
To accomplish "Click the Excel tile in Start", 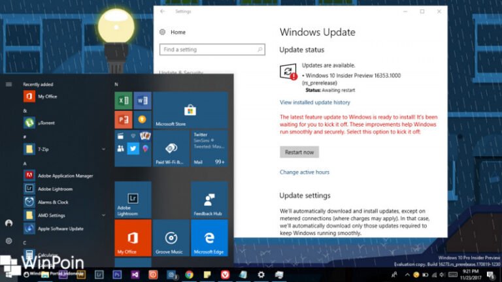I will pos(124,101).
